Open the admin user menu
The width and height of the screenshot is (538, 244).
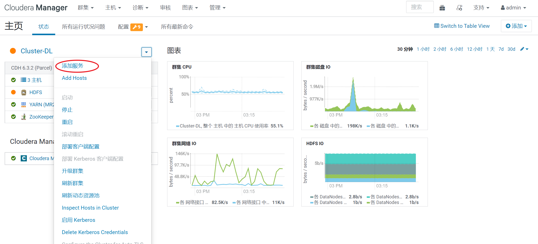(513, 8)
